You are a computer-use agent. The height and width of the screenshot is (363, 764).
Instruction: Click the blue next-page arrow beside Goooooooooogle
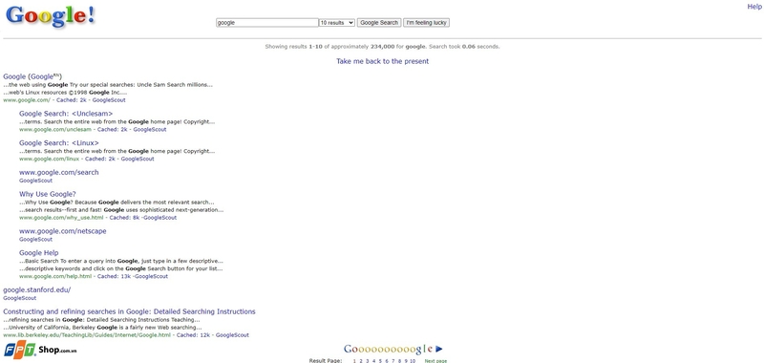point(439,349)
